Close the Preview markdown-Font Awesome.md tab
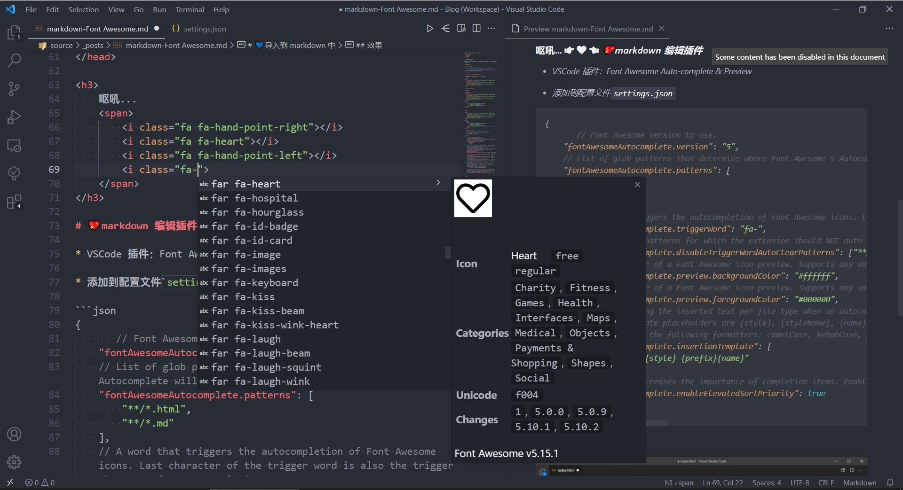This screenshot has width=903, height=490. pyautogui.click(x=661, y=29)
